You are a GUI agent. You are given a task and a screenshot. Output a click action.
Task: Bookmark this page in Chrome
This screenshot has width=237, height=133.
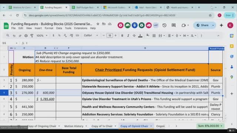(210, 15)
